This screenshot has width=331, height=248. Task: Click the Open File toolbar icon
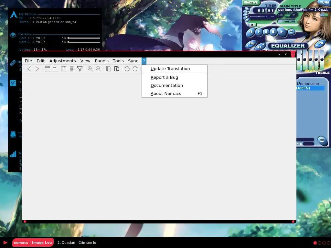48,69
